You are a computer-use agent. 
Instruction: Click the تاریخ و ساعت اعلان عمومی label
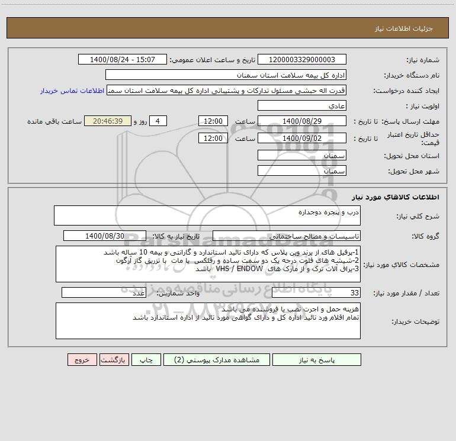[213, 60]
